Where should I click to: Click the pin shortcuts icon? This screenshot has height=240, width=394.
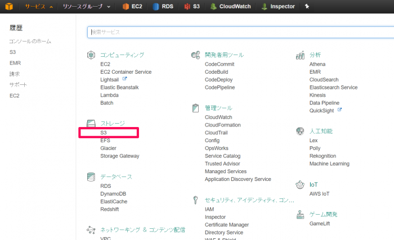[x=307, y=6]
